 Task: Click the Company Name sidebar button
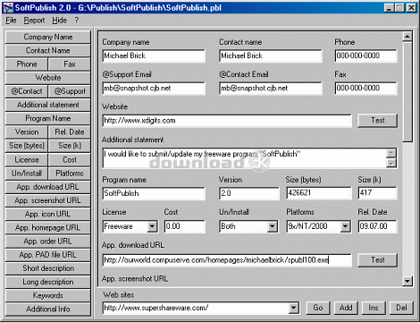pyautogui.click(x=48, y=37)
